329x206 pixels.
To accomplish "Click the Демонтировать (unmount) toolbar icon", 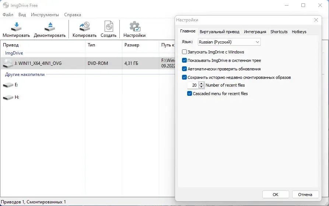I will [50, 27].
